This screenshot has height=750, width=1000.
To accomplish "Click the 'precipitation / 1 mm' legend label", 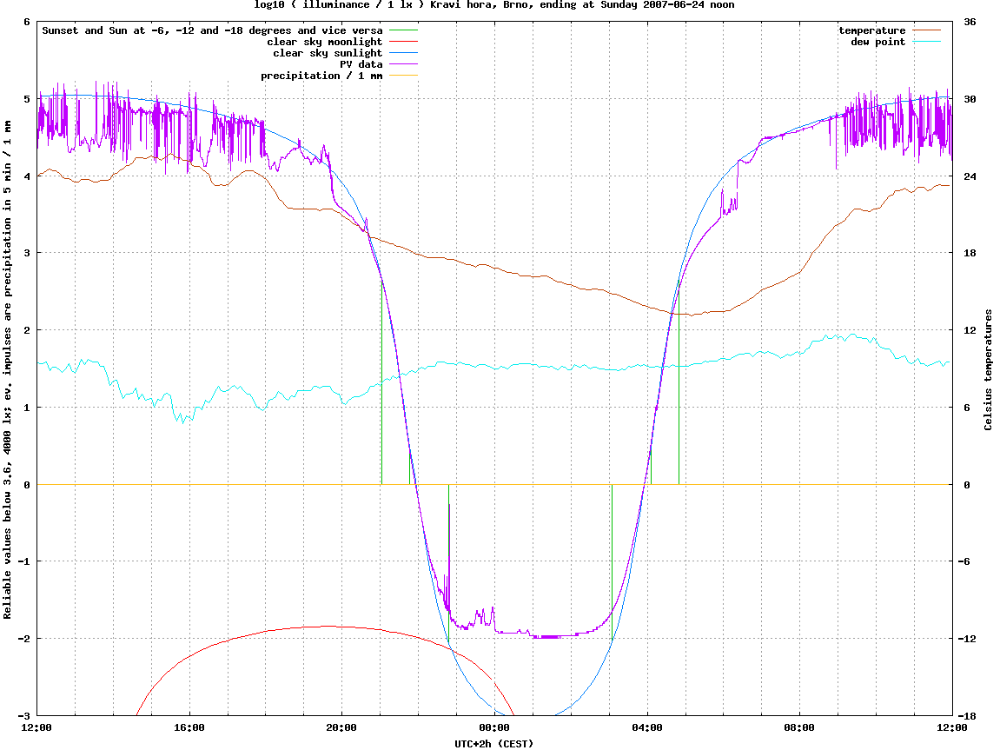I will point(321,76).
